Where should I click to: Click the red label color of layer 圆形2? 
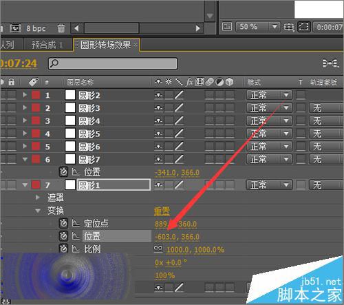(x=36, y=95)
